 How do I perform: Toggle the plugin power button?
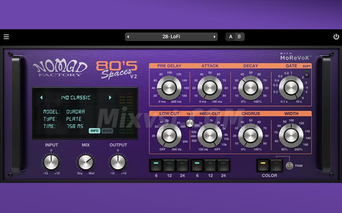tap(336, 37)
